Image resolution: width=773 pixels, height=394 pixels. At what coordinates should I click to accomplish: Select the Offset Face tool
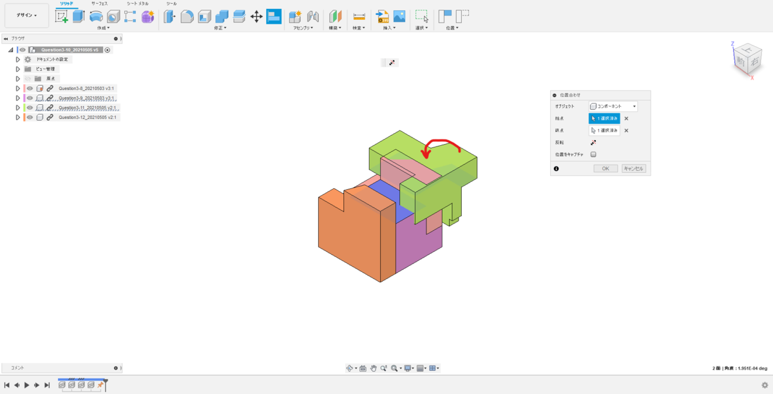tap(239, 17)
